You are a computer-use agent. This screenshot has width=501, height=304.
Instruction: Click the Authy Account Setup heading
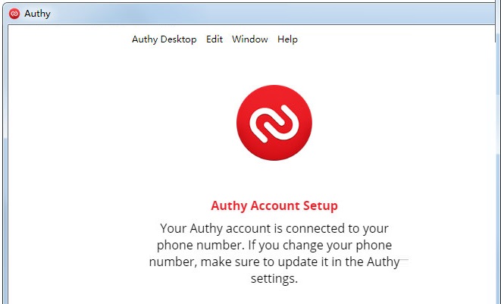274,205
